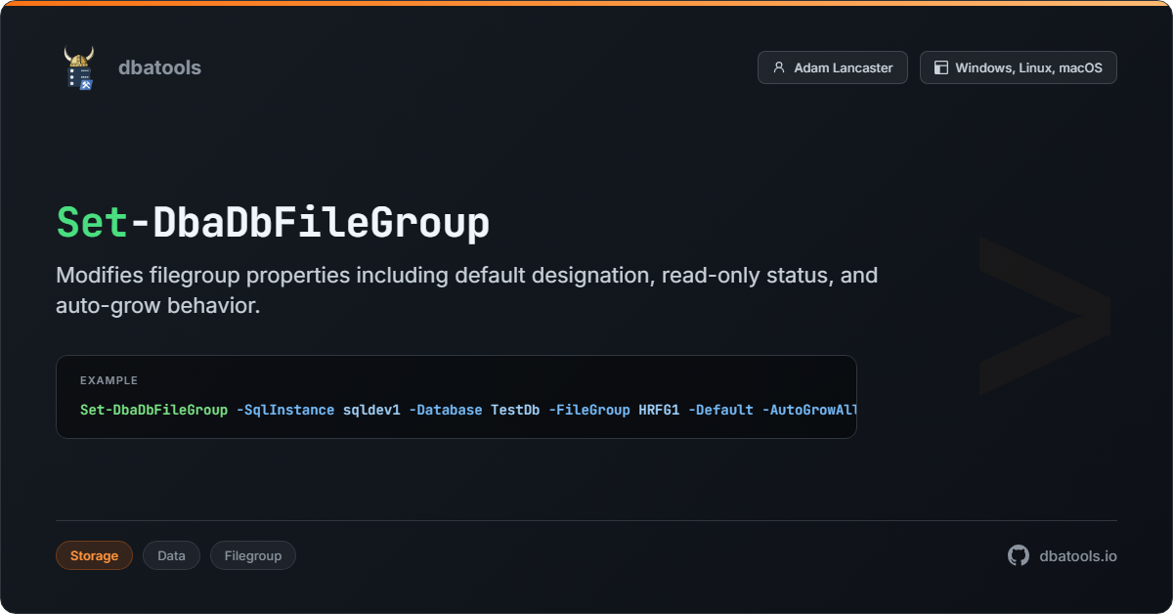Click the EXAMPLE label in code box
Image resolution: width=1173 pixels, height=614 pixels.
109,380
